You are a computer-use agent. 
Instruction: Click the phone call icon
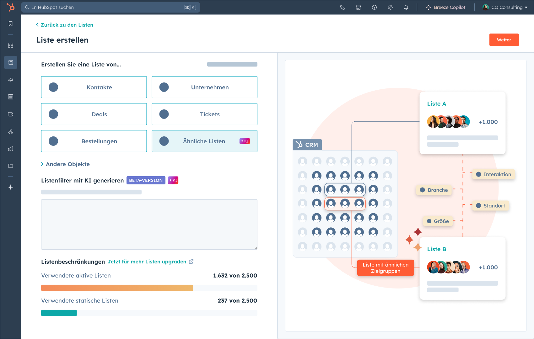click(343, 8)
